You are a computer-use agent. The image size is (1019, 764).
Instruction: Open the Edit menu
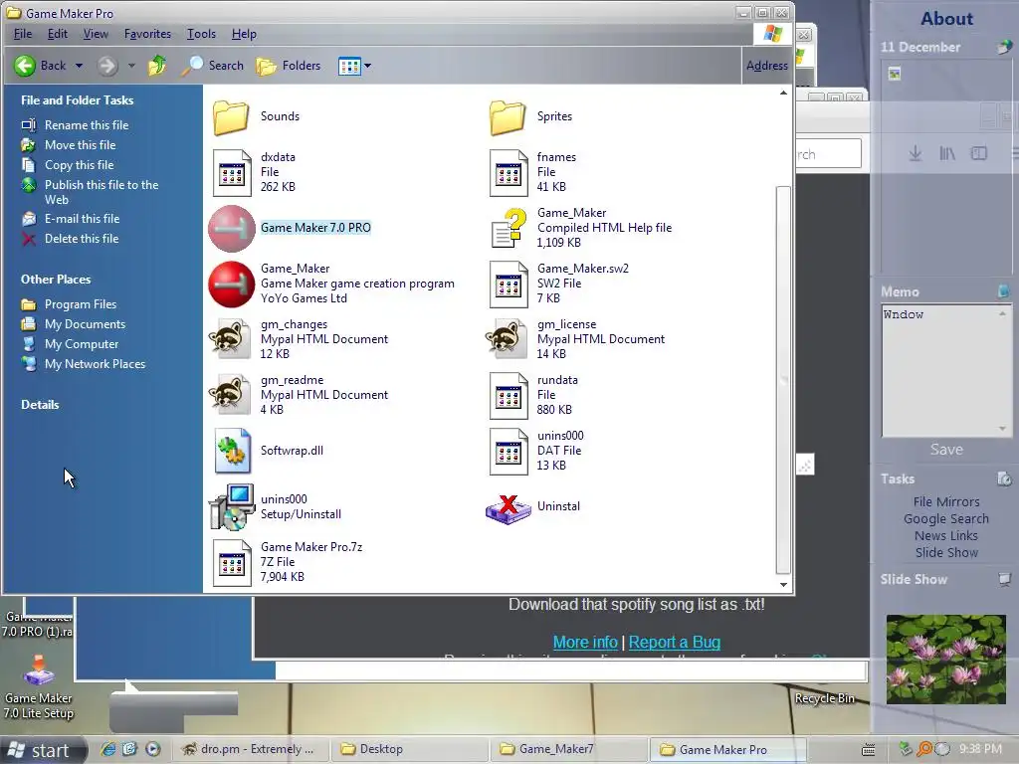point(57,34)
